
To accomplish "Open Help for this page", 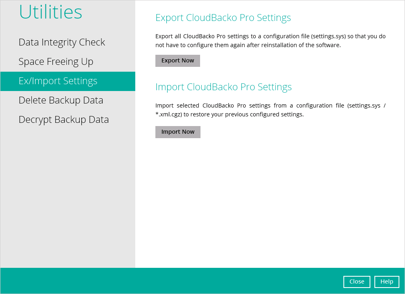I will click(x=386, y=282).
